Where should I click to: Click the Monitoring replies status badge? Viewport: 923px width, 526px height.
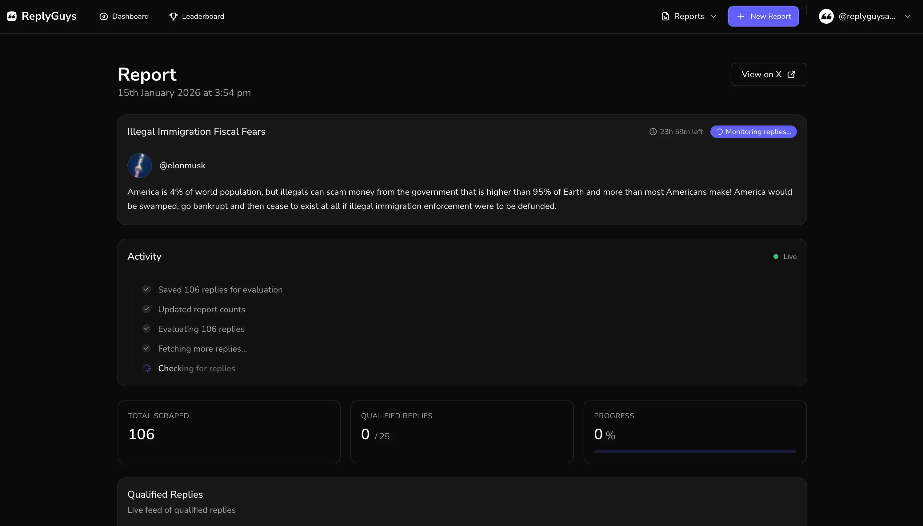(x=753, y=132)
